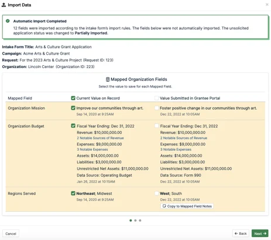Click Data Source: Form 990 text
Image resolution: width=271 pixels, height=240 pixels.
(180, 175)
